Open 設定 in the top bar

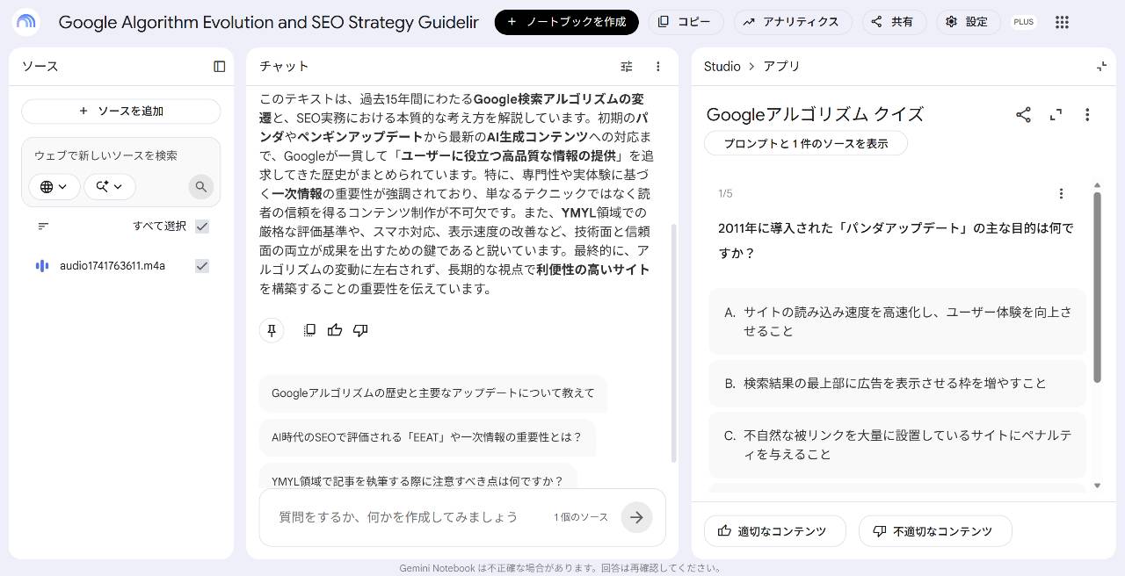point(968,22)
